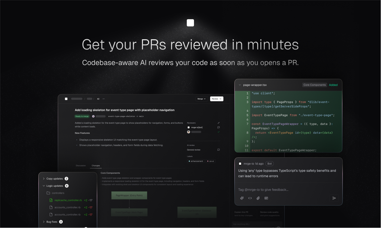Screen dimensions: 381x228
Task: Open the three-dots menu beside #2
Action: click(x=104, y=99)
